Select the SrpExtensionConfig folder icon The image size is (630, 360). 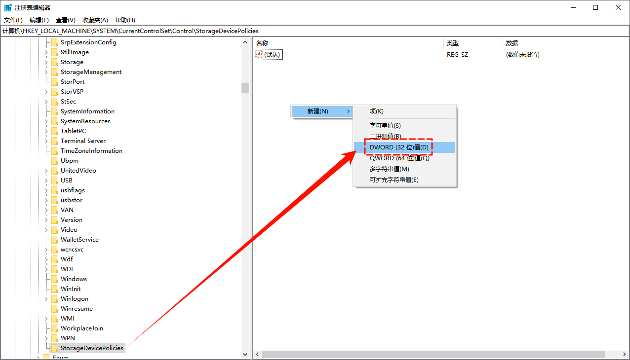[54, 42]
